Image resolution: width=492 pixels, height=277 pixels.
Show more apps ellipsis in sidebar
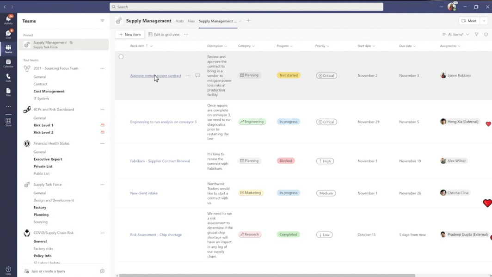click(x=8, y=107)
